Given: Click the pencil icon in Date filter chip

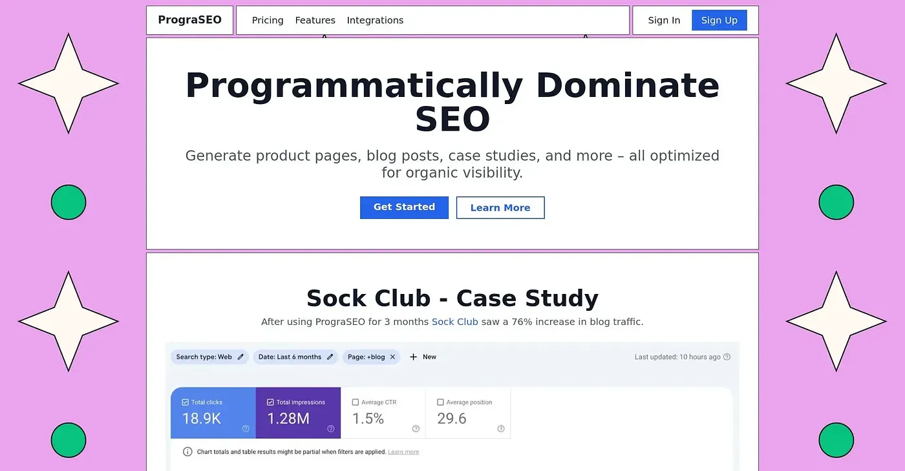Looking at the screenshot, I should pos(330,357).
